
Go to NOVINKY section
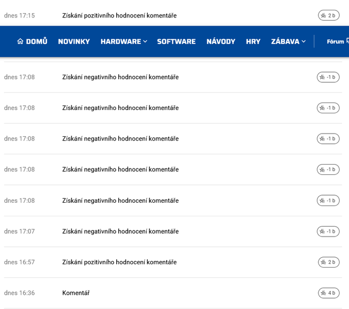[74, 41]
